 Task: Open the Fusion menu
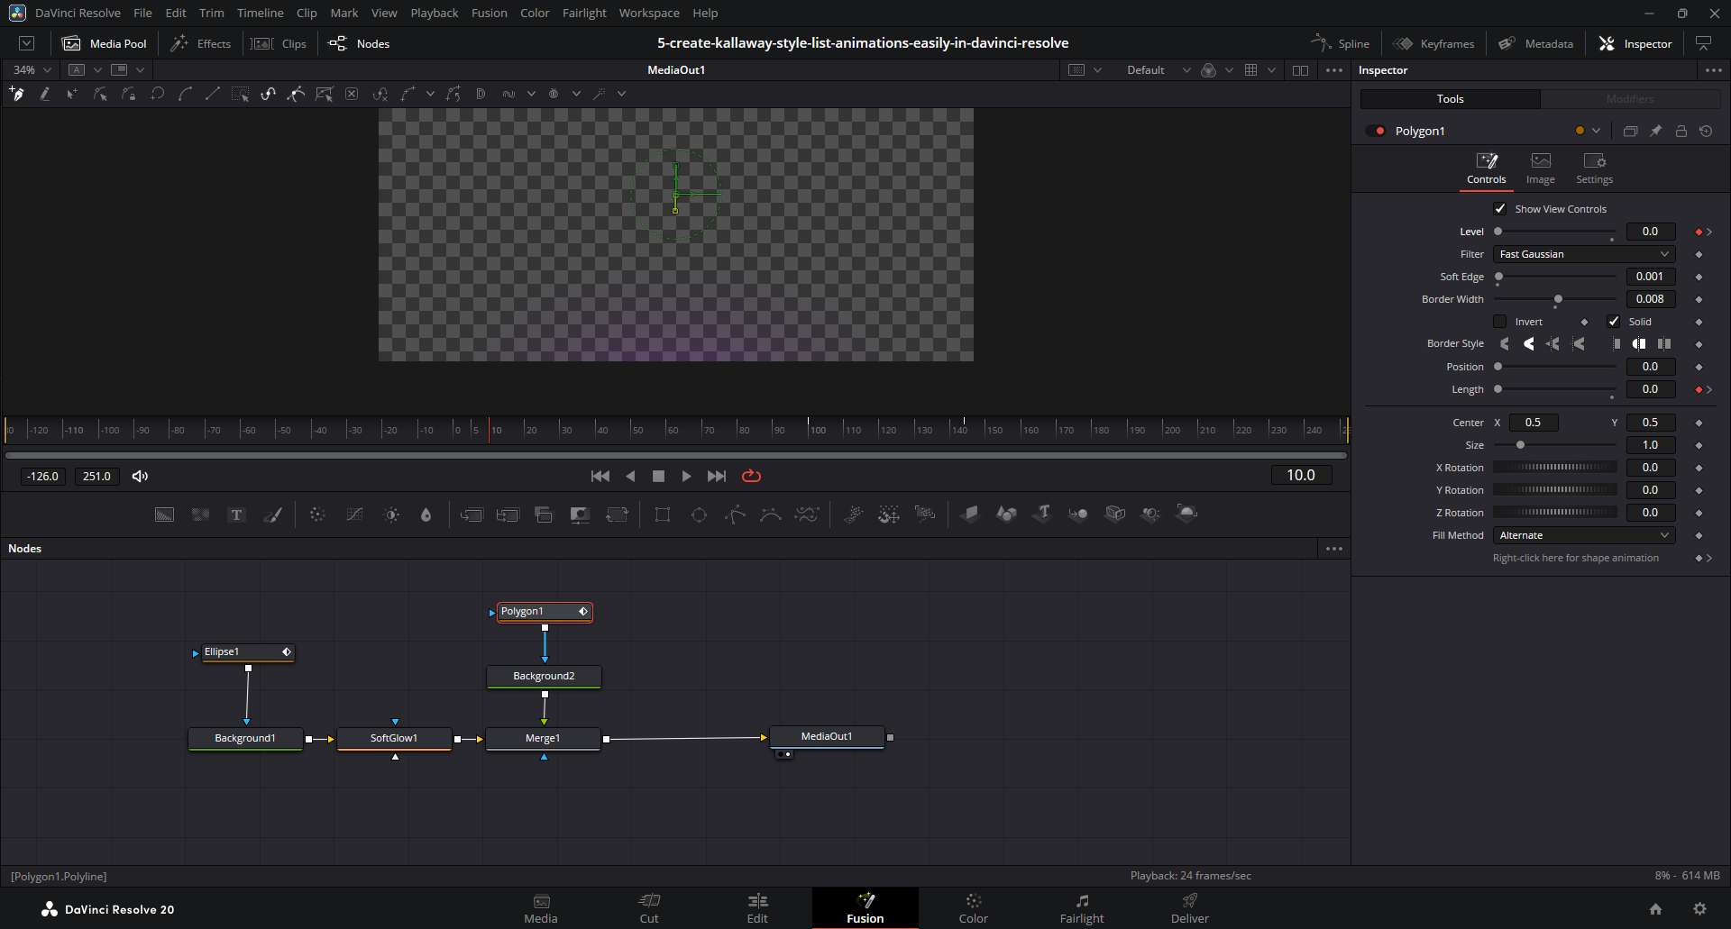point(489,13)
